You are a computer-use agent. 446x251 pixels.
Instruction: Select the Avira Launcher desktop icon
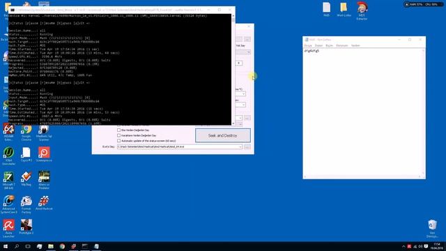pos(8,228)
